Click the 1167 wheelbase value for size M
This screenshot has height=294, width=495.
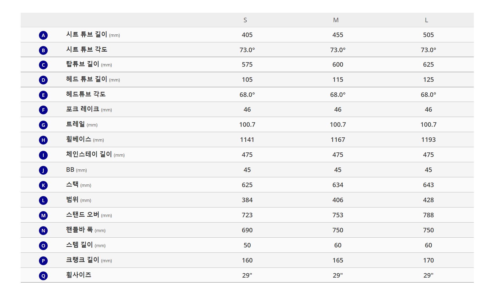(338, 140)
